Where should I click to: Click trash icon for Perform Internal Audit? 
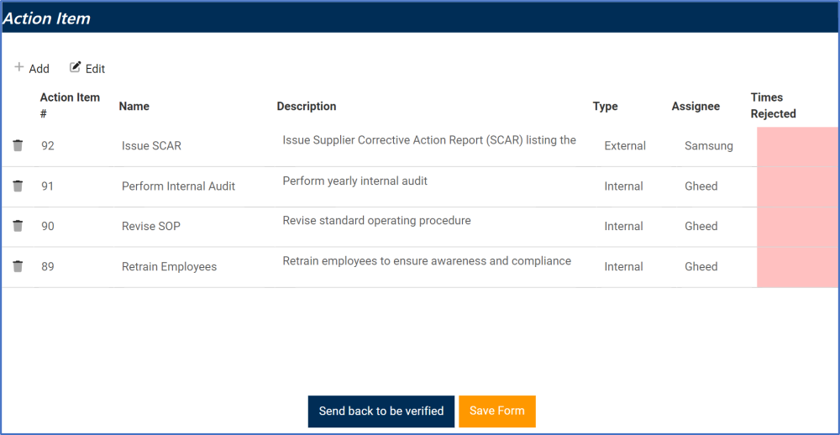[18, 186]
